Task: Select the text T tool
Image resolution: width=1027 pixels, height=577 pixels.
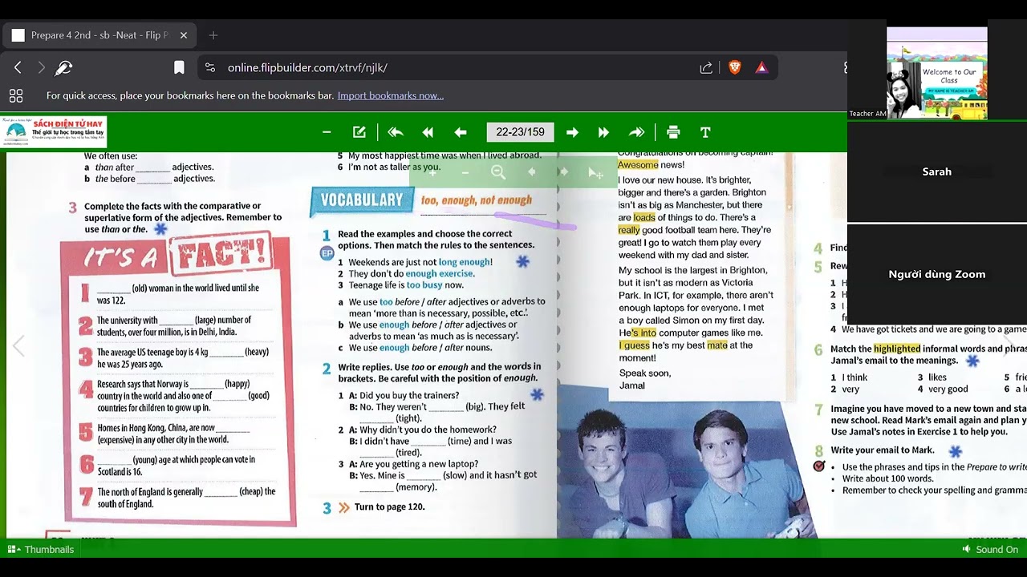Action: [705, 132]
